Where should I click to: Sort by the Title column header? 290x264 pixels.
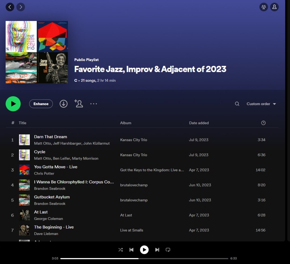click(x=22, y=123)
